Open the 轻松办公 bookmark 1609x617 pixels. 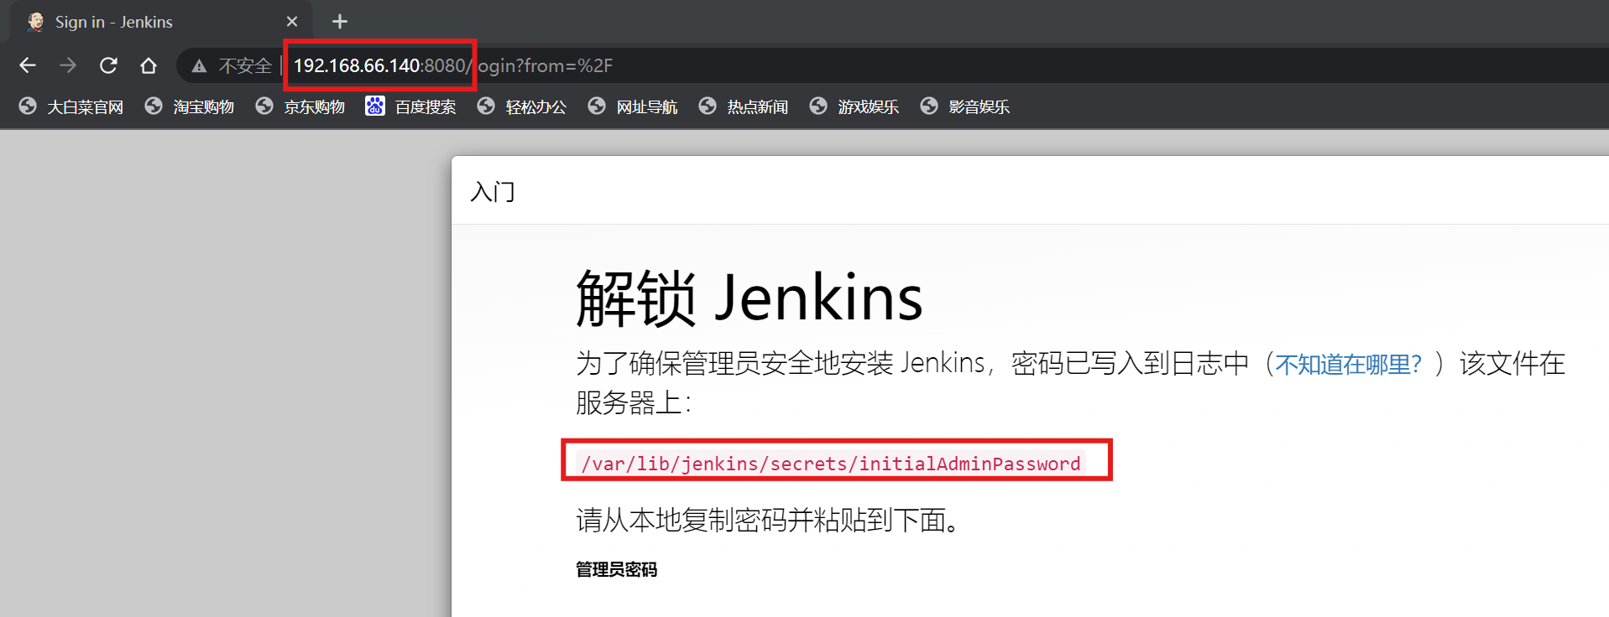click(x=522, y=106)
